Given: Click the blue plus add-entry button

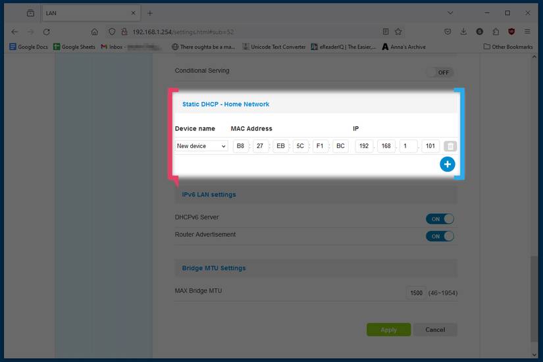Looking at the screenshot, I should [447, 164].
